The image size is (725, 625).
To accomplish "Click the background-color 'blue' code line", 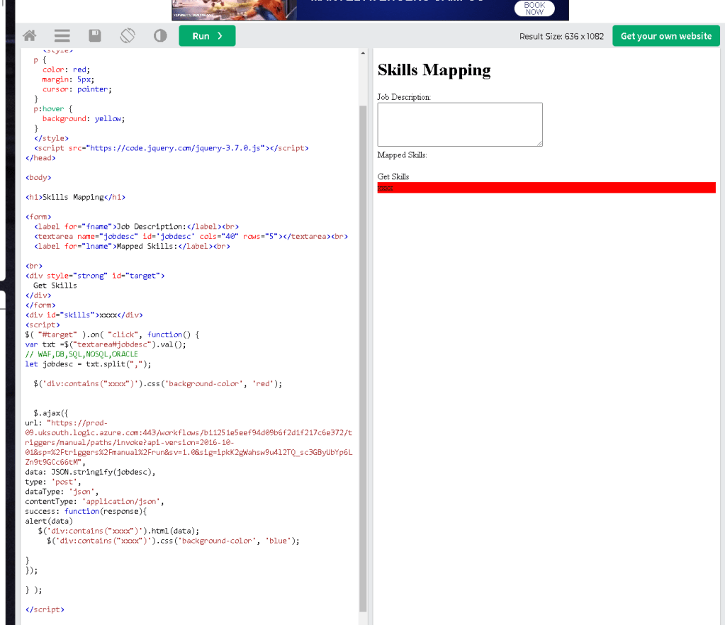I will tap(174, 541).
